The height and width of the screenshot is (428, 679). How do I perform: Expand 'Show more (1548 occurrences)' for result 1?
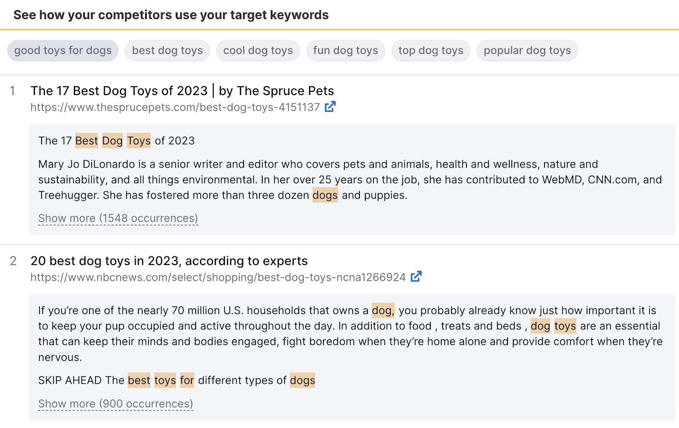point(118,218)
